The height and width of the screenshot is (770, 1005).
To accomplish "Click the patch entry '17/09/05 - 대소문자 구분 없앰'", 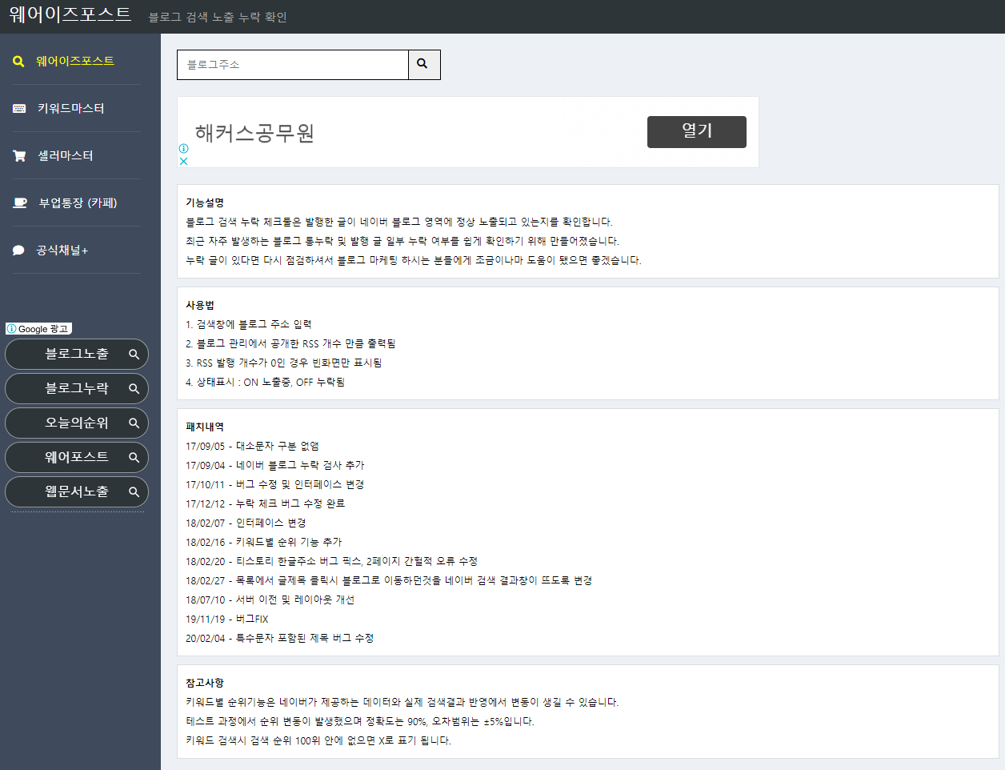I will pos(252,446).
